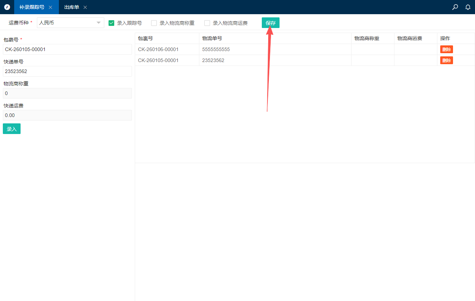Screen dimensions: 475x301
Task: Enable the 录入物流商称重 checkbox
Action: click(x=154, y=23)
